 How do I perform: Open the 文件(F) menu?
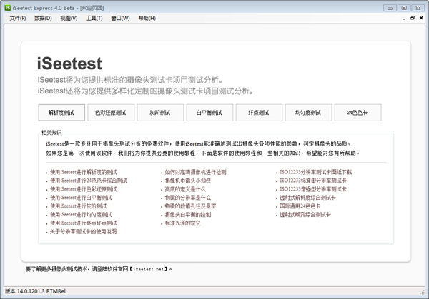pos(18,19)
